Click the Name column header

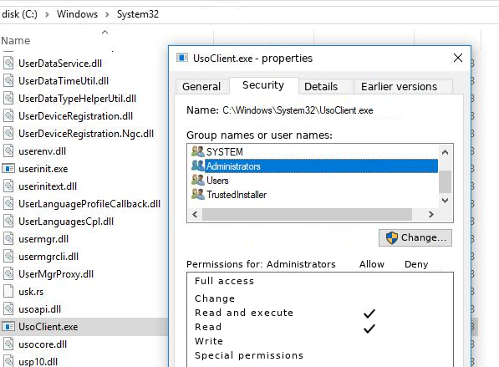coord(16,41)
